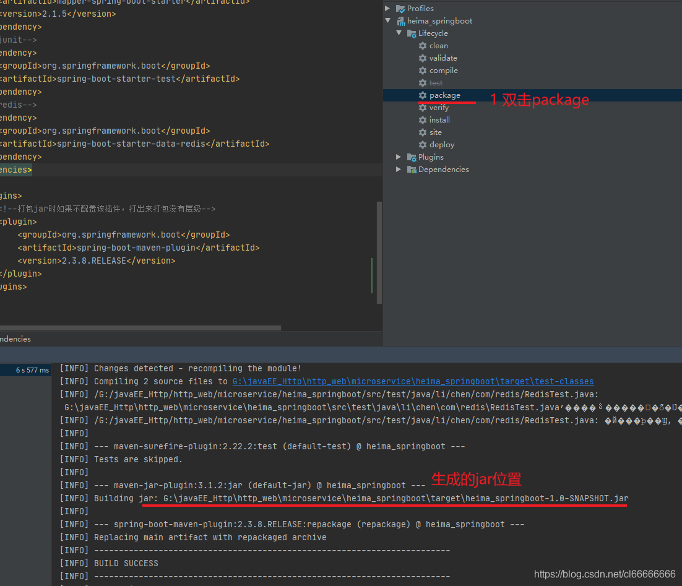
Task: Click the gear icon next to install
Action: point(422,120)
